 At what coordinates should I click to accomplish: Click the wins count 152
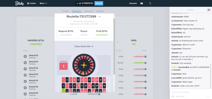tap(134, 44)
